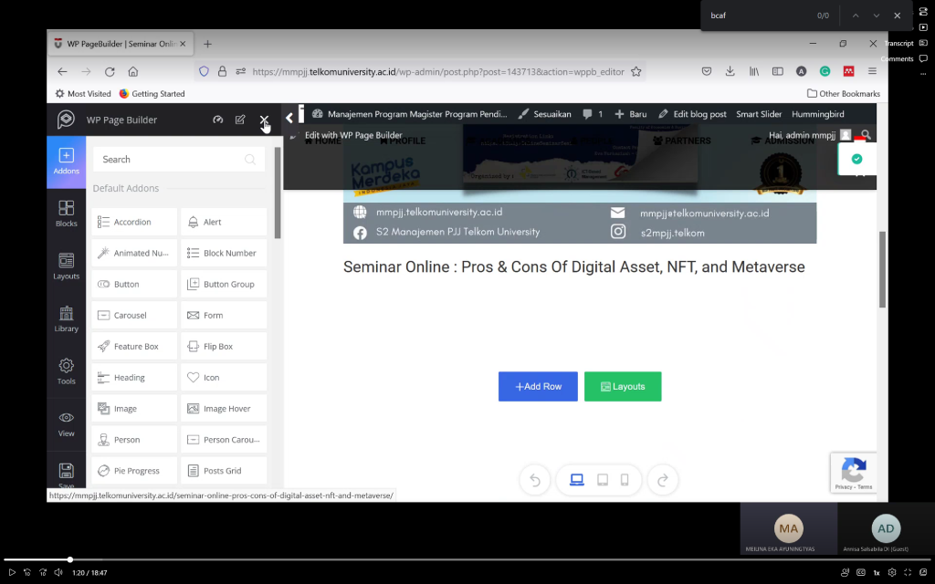This screenshot has width=935, height=584.
Task: Bookmark this page with star icon
Action: pyautogui.click(x=636, y=71)
